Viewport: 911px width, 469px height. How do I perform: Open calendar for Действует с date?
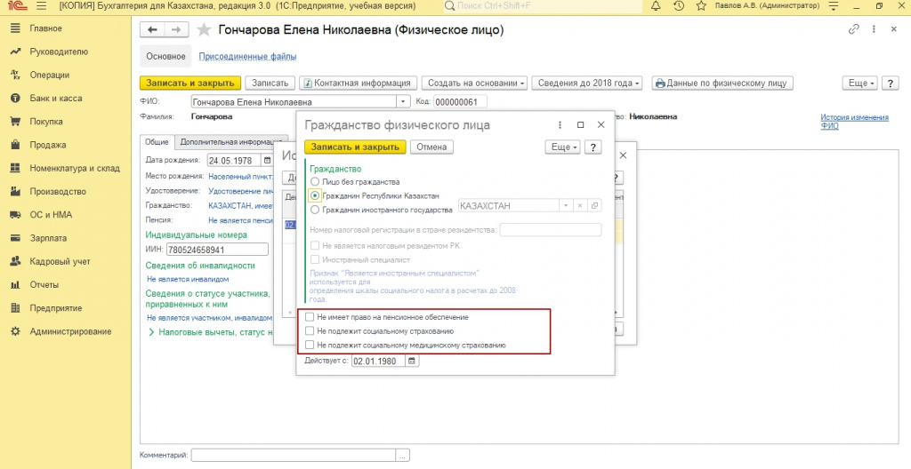412,361
